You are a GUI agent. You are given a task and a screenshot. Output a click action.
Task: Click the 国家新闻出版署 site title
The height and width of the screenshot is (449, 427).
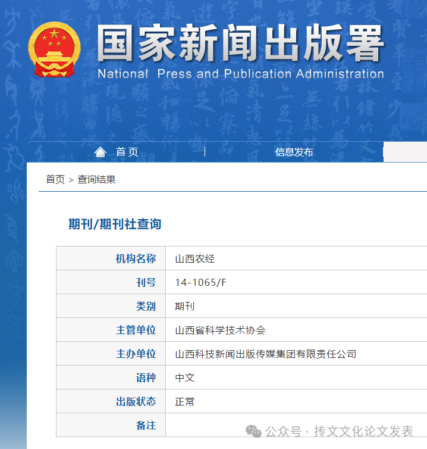pos(240,43)
